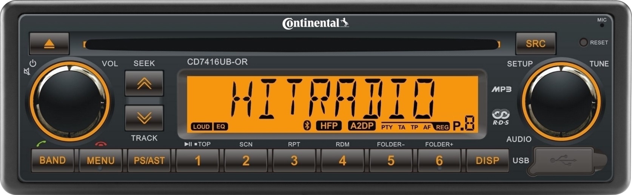This screenshot has height=195, width=632.
Task: Click the TA indicator on display
Action: click(x=401, y=127)
